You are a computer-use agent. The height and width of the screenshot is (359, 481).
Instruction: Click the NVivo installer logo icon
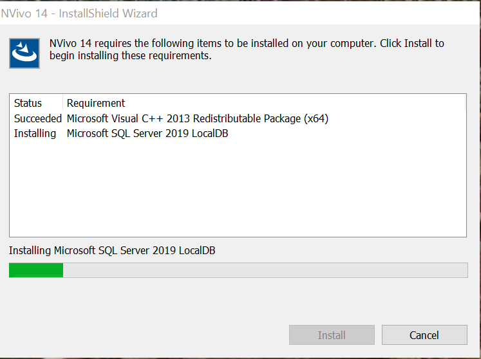coord(25,53)
